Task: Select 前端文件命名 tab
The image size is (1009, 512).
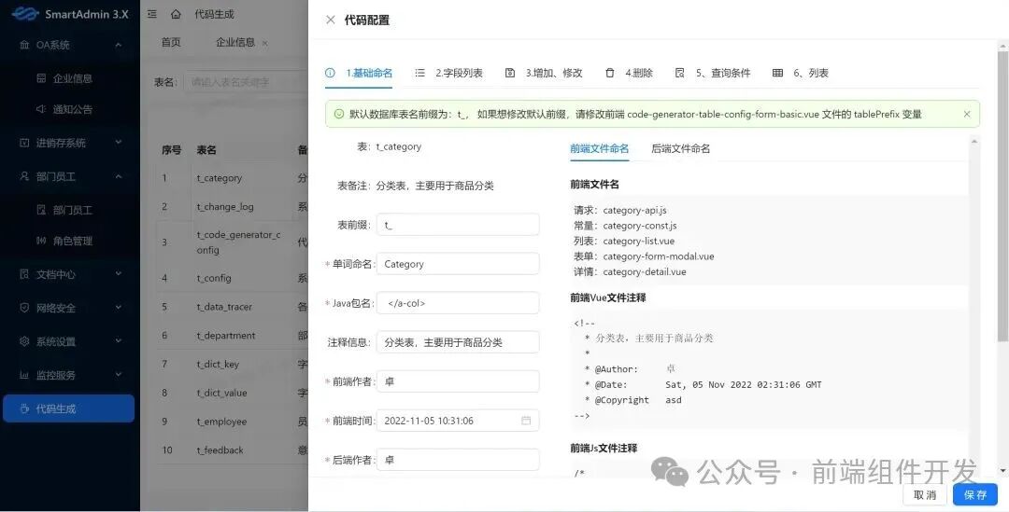Action: pyautogui.click(x=599, y=148)
